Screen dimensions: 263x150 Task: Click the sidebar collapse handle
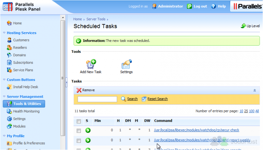[66, 82]
